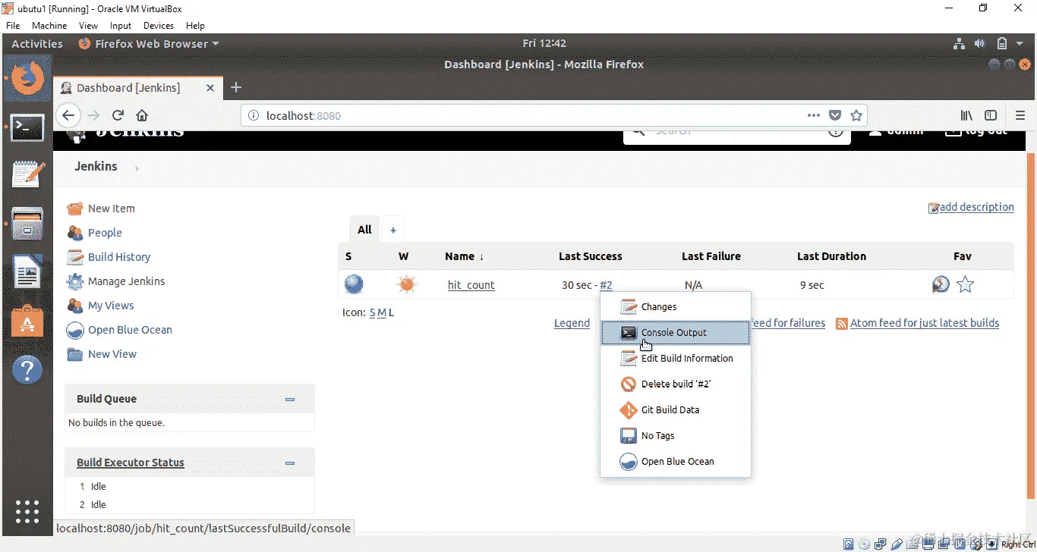Select the All view tab
The height and width of the screenshot is (552, 1037).
click(364, 230)
